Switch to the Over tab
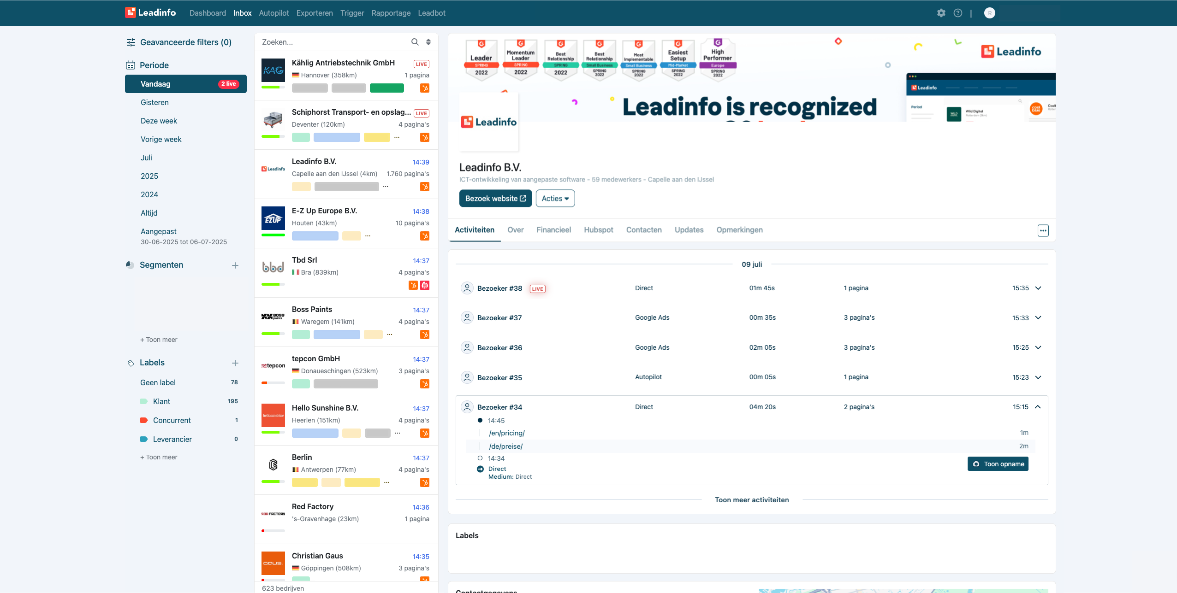Image resolution: width=1177 pixels, height=593 pixels. pyautogui.click(x=516, y=230)
